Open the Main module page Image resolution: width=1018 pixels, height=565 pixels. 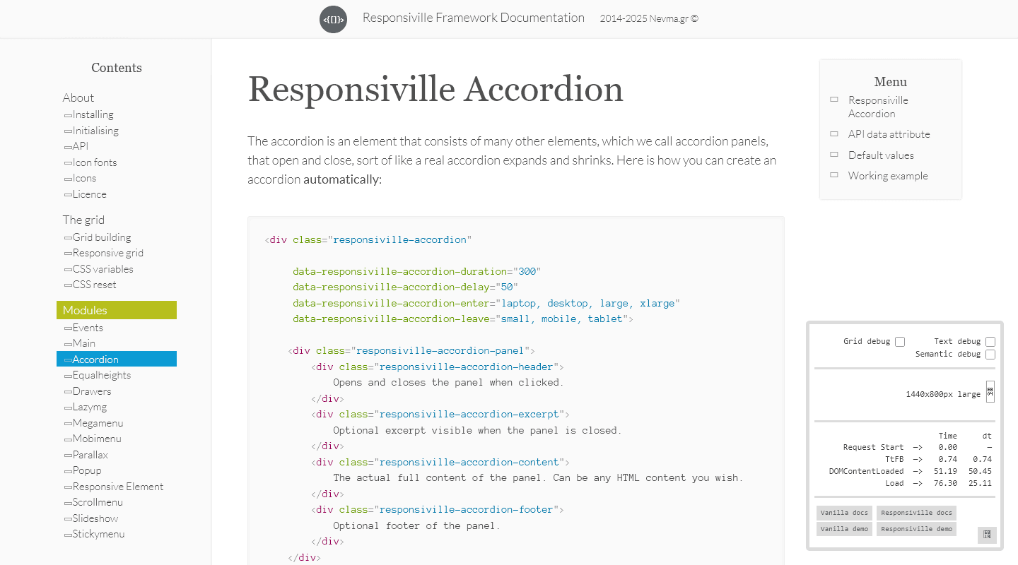[x=83, y=343]
